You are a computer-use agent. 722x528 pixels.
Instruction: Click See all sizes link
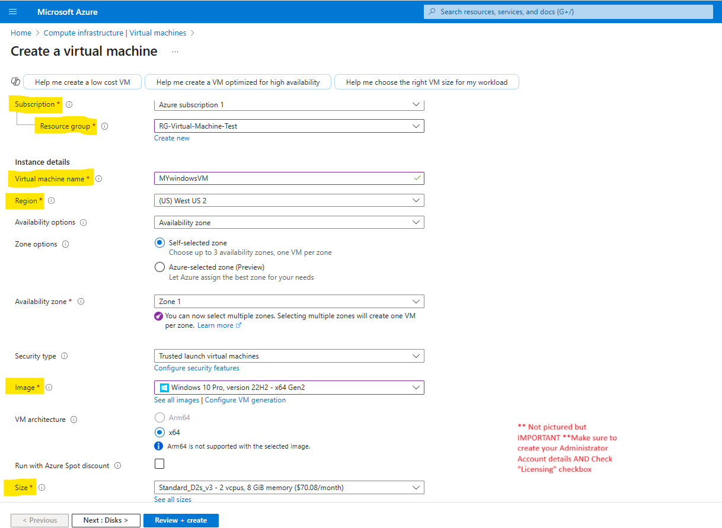click(x=172, y=500)
